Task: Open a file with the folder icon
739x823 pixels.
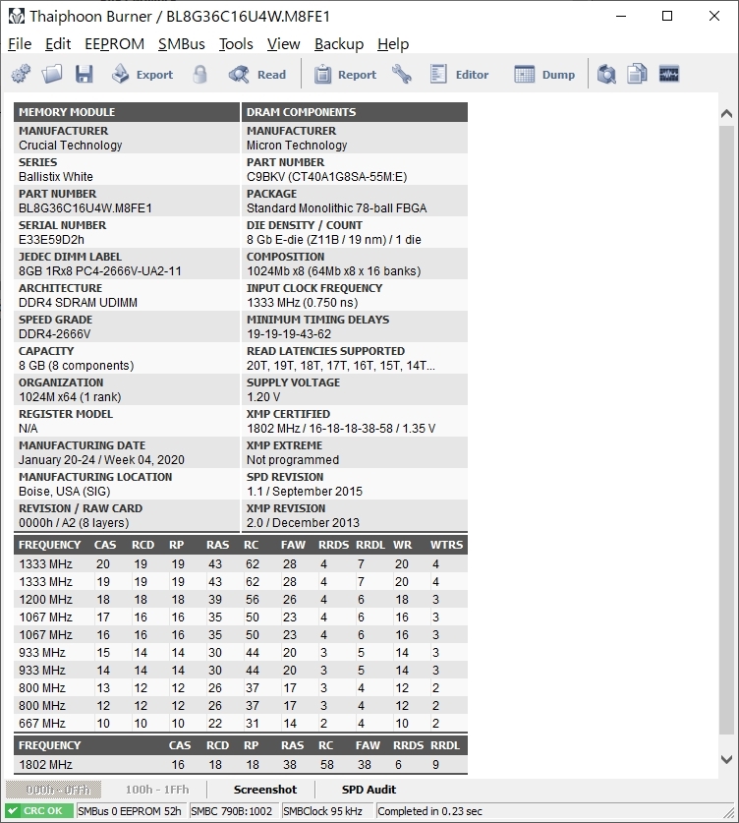Action: click(52, 74)
